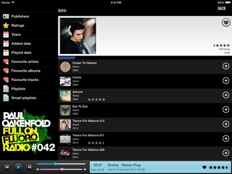Open Artcore album cover thumbnail
This screenshot has height=174, width=232.
pyautogui.click(x=65, y=96)
